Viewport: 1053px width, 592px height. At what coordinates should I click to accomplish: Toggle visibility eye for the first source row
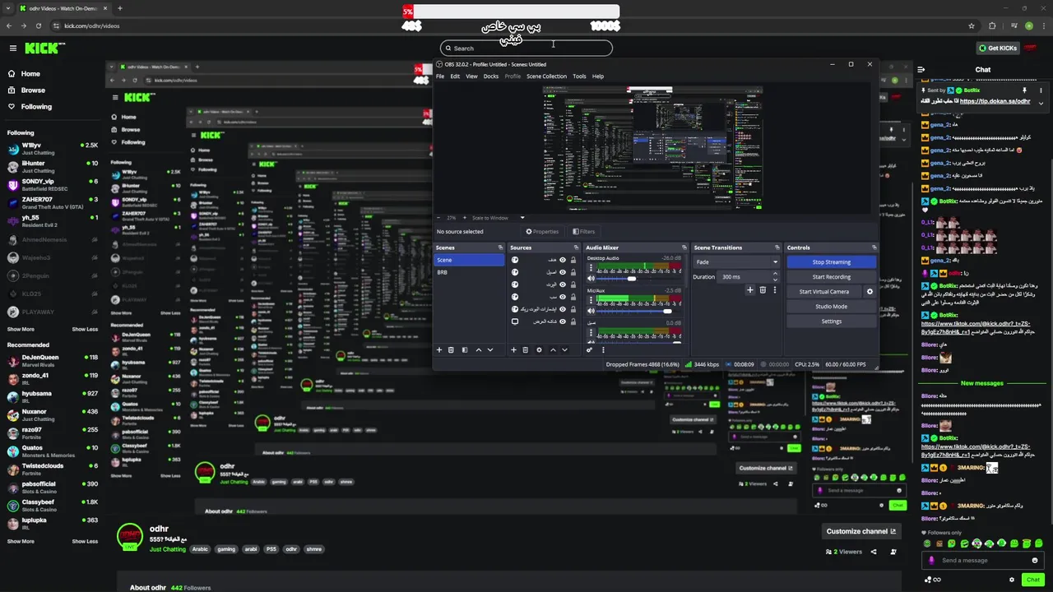(x=563, y=260)
